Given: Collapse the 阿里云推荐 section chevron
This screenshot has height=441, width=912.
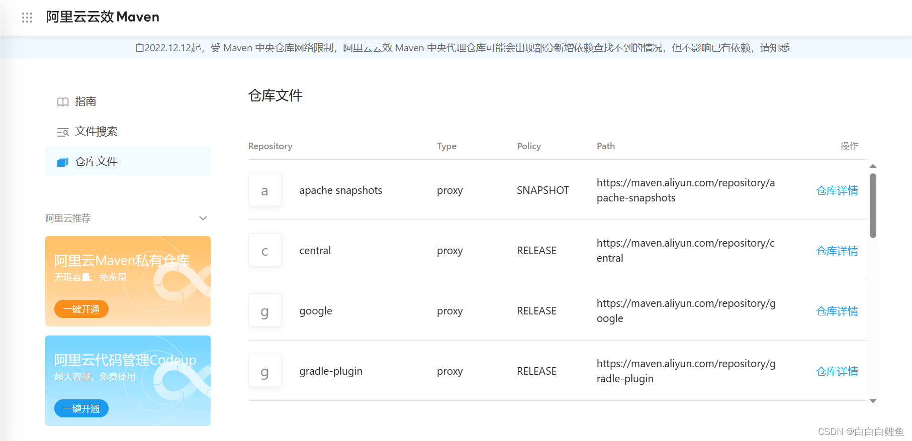Looking at the screenshot, I should click(x=203, y=218).
